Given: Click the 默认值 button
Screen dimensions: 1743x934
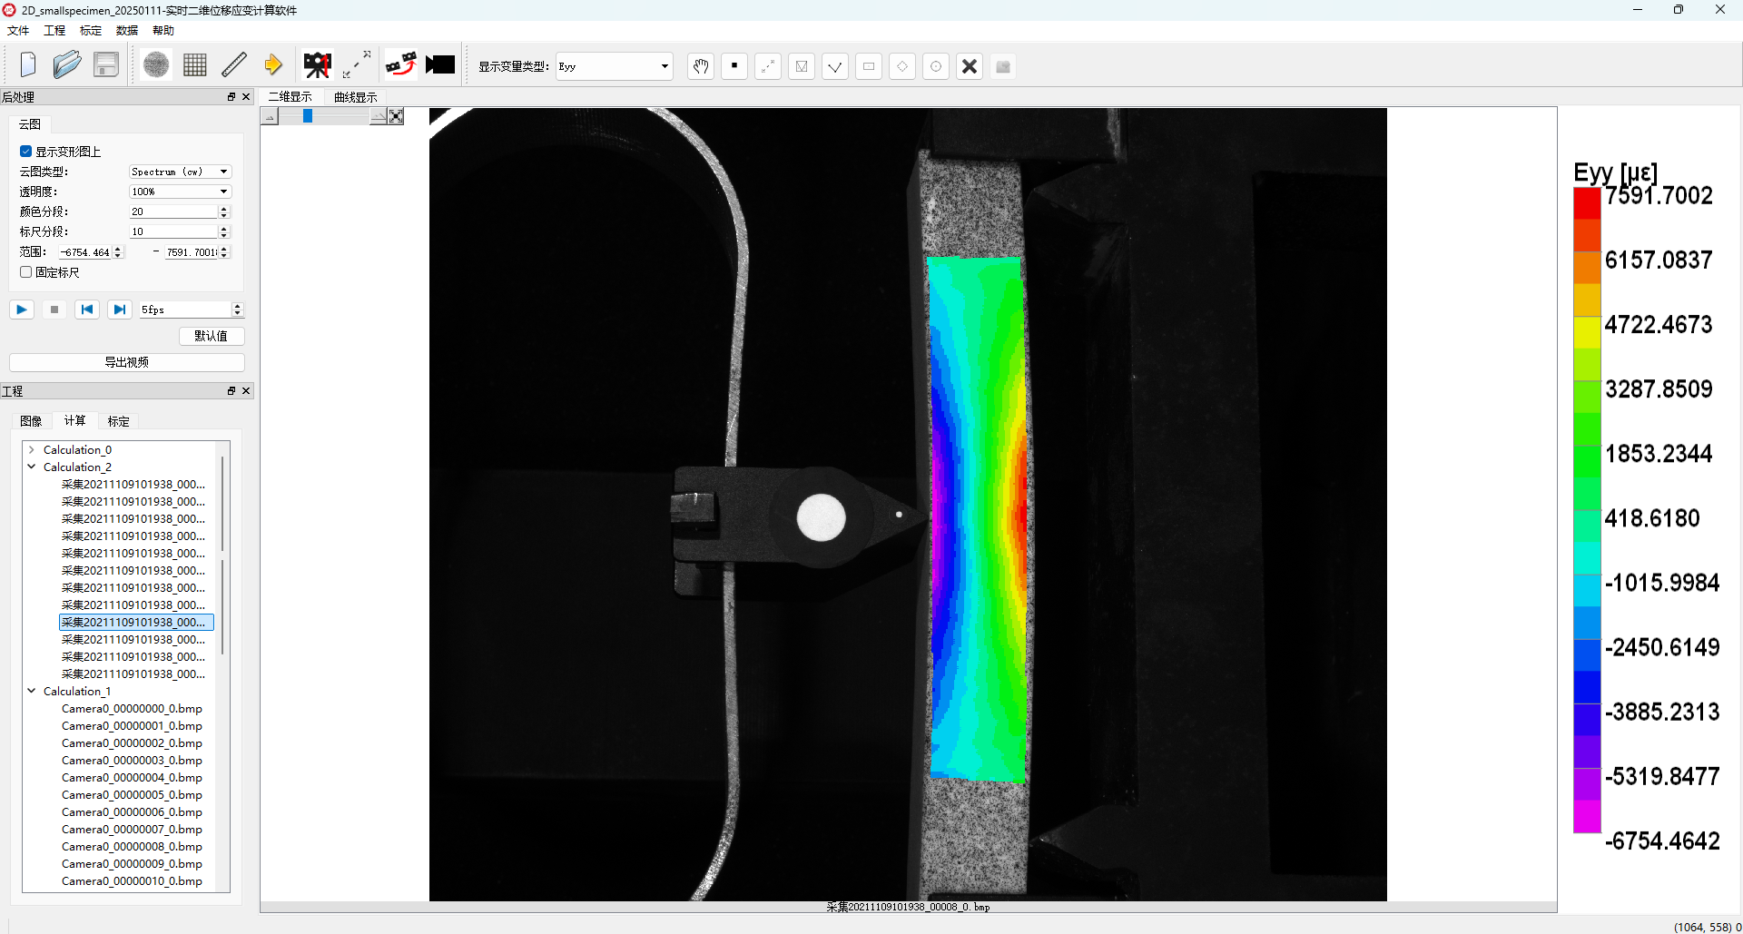Looking at the screenshot, I should click(x=211, y=336).
